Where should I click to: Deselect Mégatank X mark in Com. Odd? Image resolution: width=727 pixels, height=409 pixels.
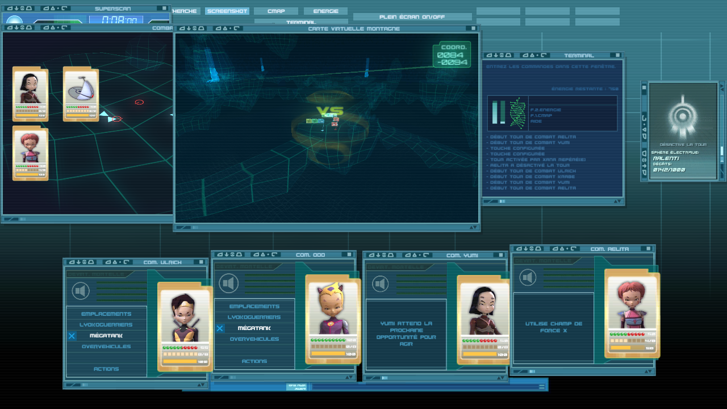click(219, 328)
